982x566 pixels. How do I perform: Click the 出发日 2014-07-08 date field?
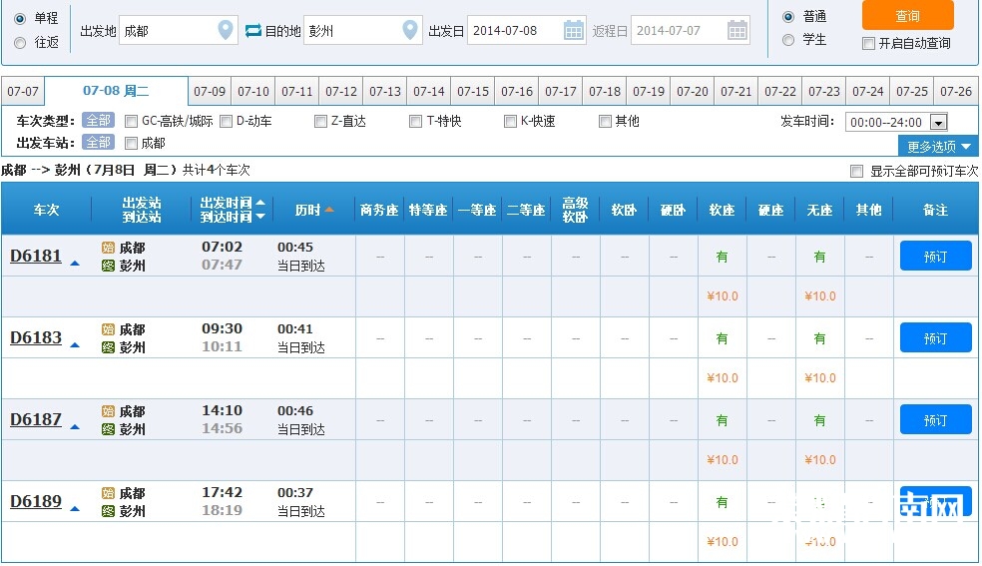click(527, 30)
